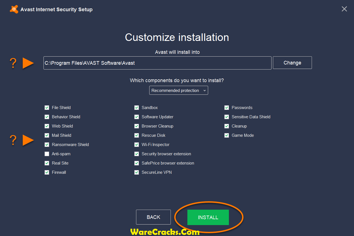Open the Recommended protection dropdown
Image resolution: width=354 pixels, height=236 pixels.
point(179,91)
